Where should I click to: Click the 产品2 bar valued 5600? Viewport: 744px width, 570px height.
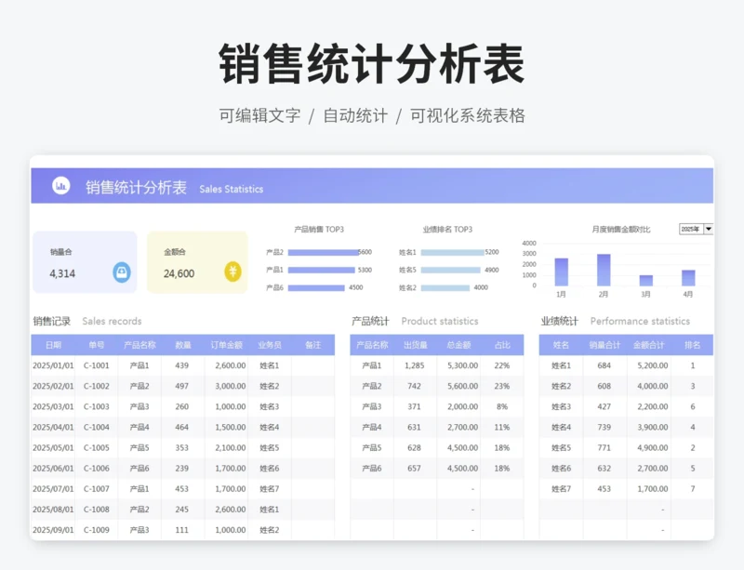click(323, 253)
